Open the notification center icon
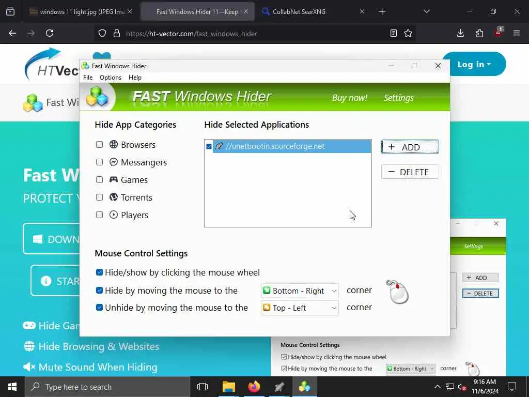Viewport: 529px width, 397px height. pyautogui.click(x=512, y=387)
